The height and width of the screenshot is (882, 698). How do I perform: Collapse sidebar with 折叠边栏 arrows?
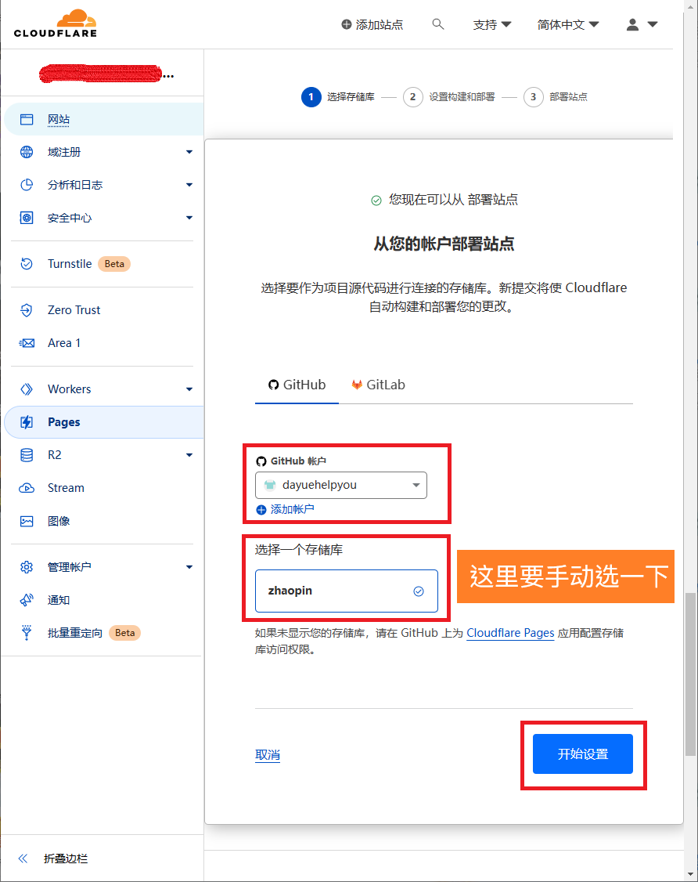[23, 859]
